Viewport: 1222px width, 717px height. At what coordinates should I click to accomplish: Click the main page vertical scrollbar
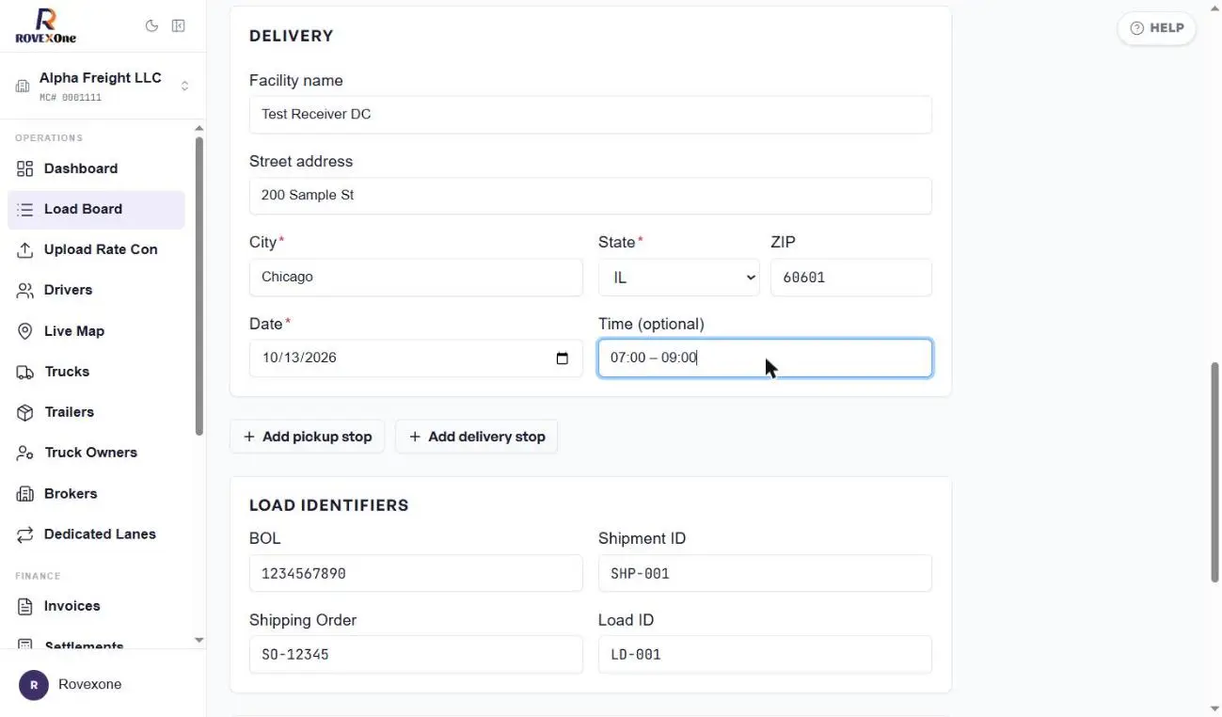point(1214,472)
